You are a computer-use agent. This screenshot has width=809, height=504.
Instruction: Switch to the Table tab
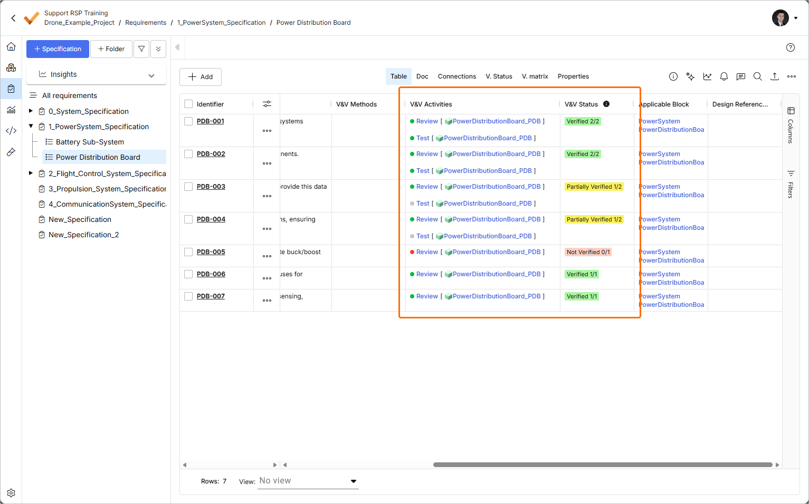tap(398, 76)
